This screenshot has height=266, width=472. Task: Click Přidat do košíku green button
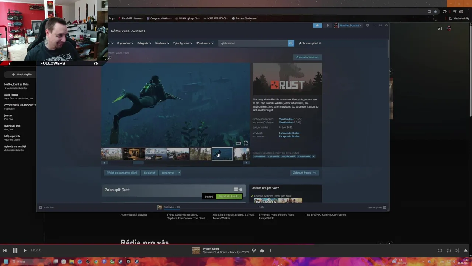(x=229, y=196)
